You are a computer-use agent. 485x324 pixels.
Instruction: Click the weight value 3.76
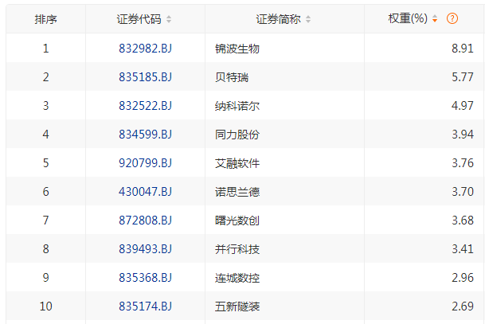coord(463,163)
